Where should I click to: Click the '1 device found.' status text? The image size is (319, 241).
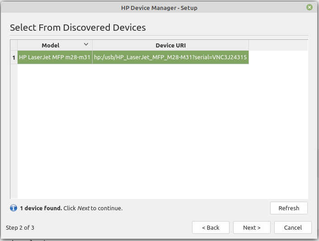pyautogui.click(x=41, y=208)
